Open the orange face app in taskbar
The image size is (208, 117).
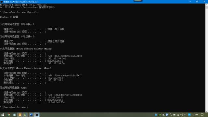pos(20,115)
